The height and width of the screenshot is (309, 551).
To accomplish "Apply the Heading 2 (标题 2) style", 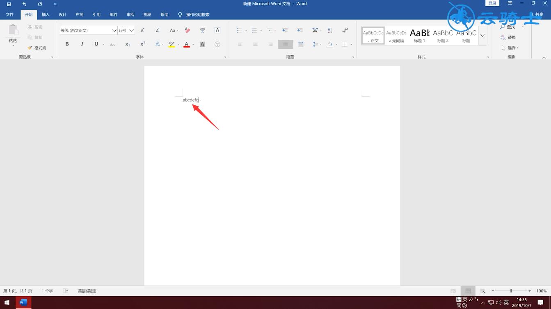I will point(443,36).
